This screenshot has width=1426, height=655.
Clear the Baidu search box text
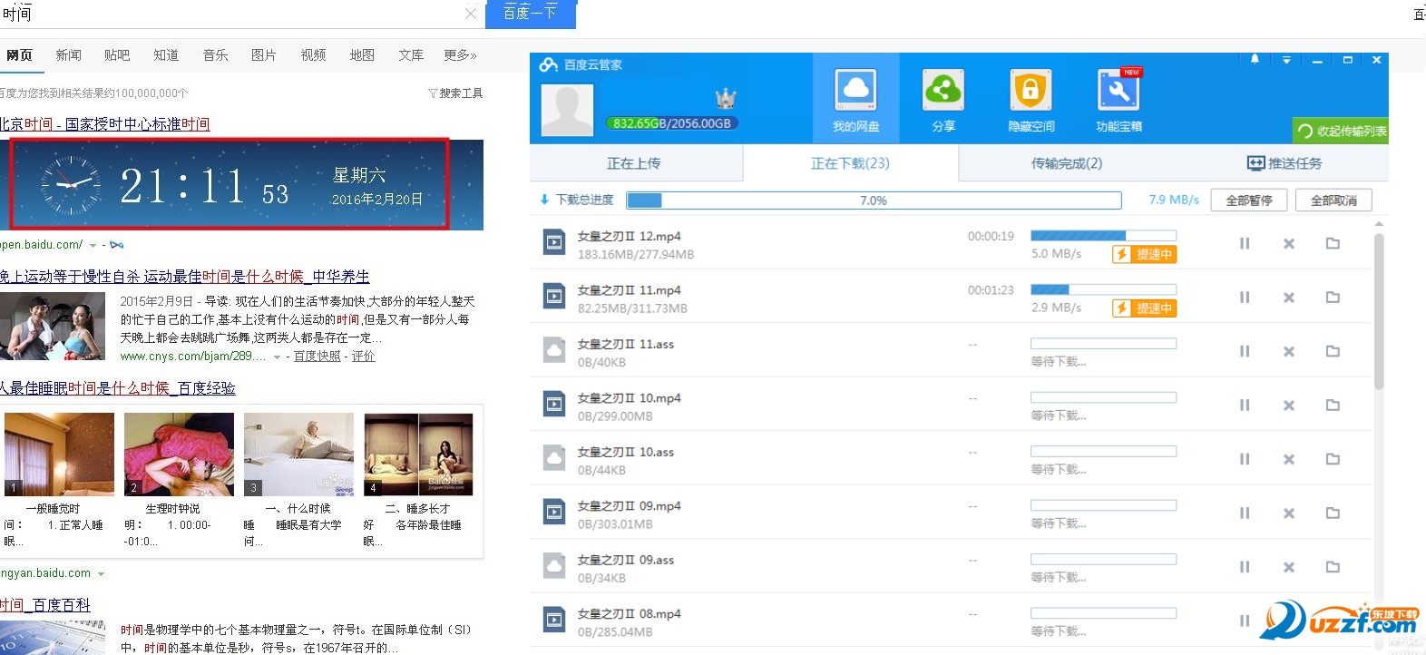point(470,14)
